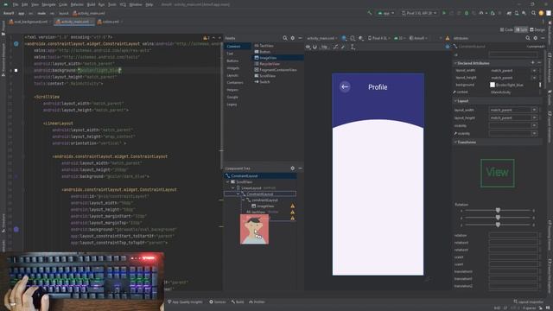Open the layout_width dropdown under Layout
This screenshot has height=311, width=553.
(534, 110)
